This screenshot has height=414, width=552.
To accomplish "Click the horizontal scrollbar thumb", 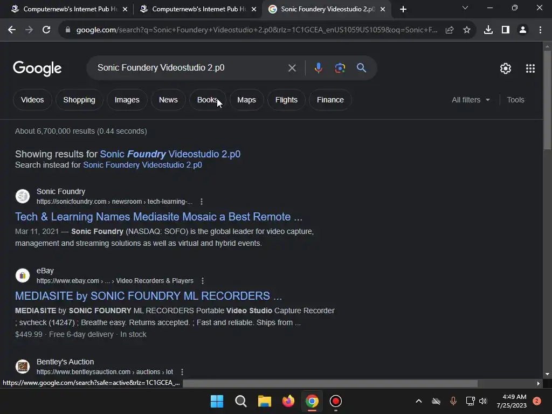I will tap(330, 383).
